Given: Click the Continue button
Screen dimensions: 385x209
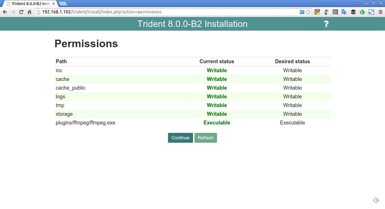Looking at the screenshot, I should (180, 138).
